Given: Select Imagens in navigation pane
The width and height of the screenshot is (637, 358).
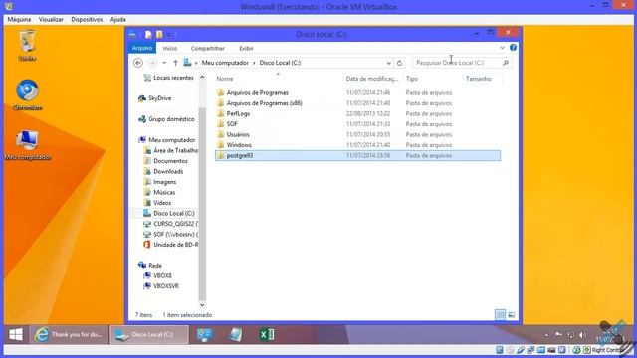Looking at the screenshot, I should (160, 182).
